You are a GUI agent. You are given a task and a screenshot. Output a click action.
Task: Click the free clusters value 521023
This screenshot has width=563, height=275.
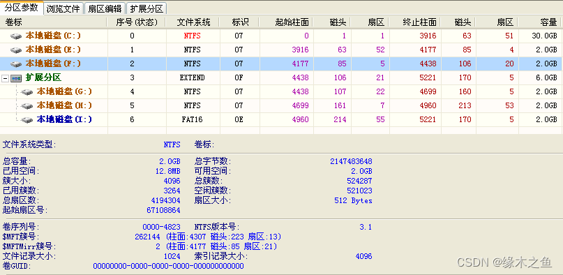[x=359, y=191]
